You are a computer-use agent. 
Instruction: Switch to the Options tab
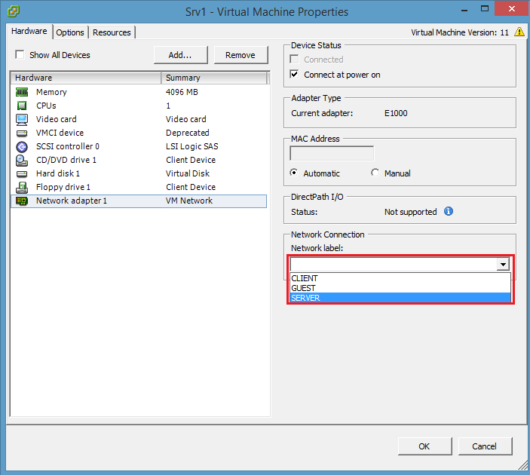tap(70, 32)
